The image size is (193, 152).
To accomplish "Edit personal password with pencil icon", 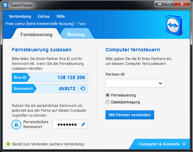I will tap(83, 124).
